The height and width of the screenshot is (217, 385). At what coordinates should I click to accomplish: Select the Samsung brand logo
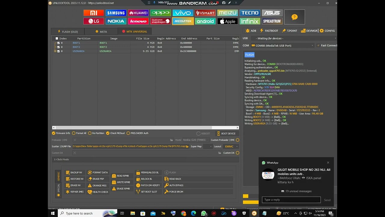116,13
